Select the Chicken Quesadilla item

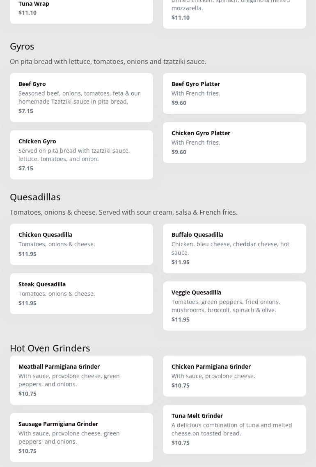pos(81,244)
